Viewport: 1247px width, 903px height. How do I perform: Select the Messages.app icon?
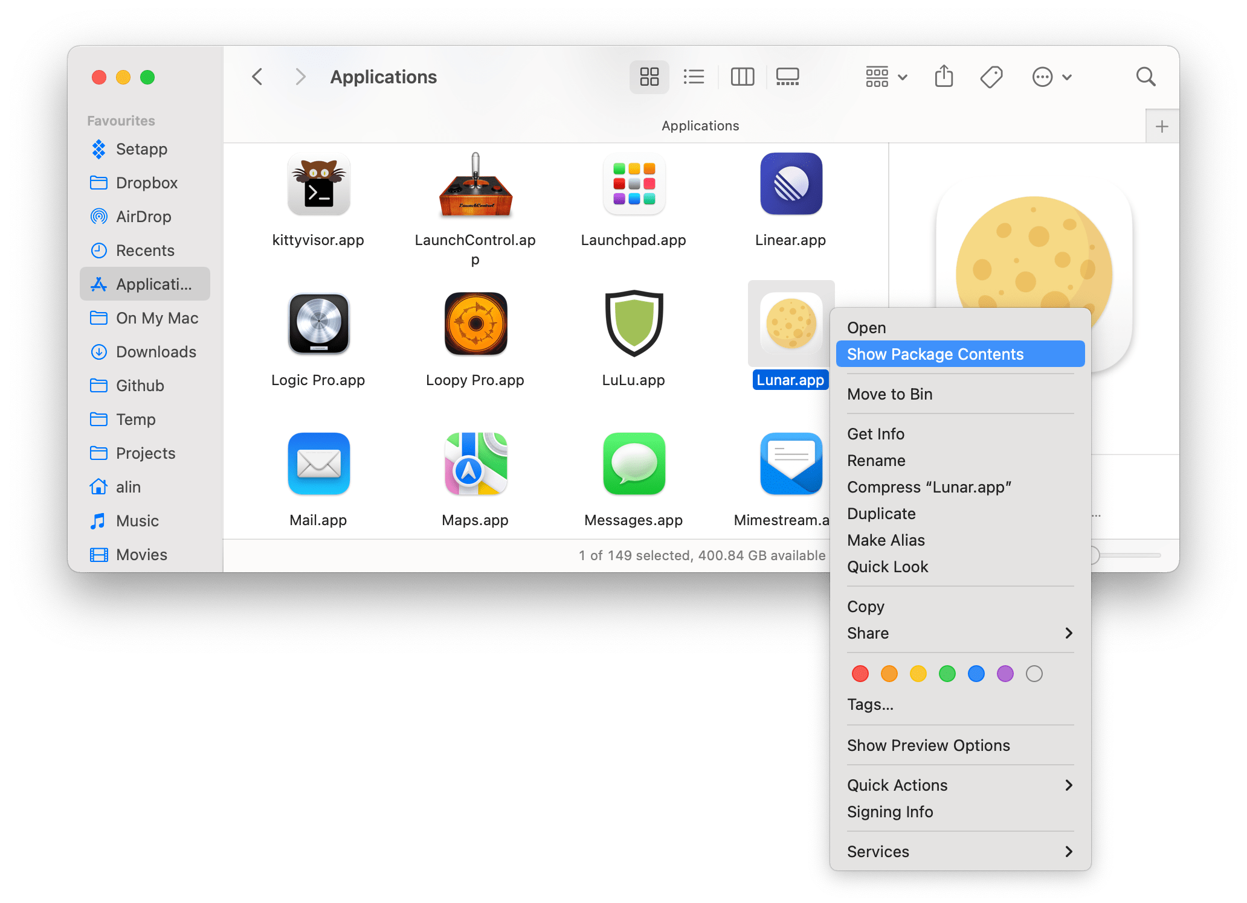coord(634,464)
